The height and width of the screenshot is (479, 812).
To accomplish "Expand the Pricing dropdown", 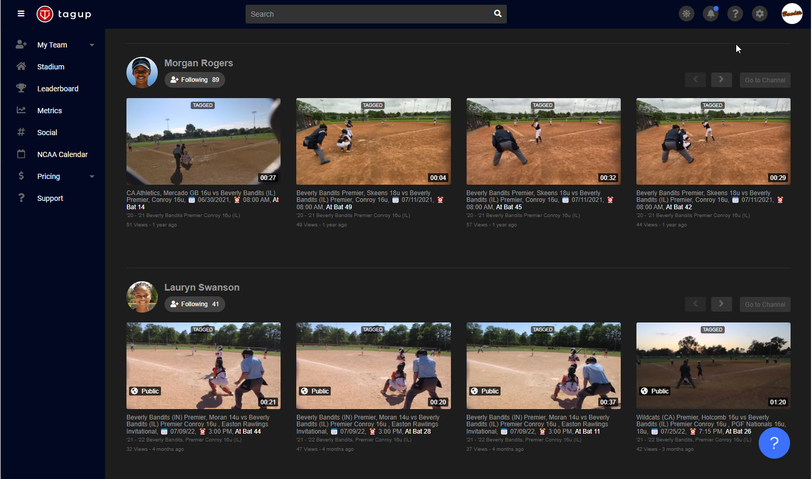I will 92,176.
